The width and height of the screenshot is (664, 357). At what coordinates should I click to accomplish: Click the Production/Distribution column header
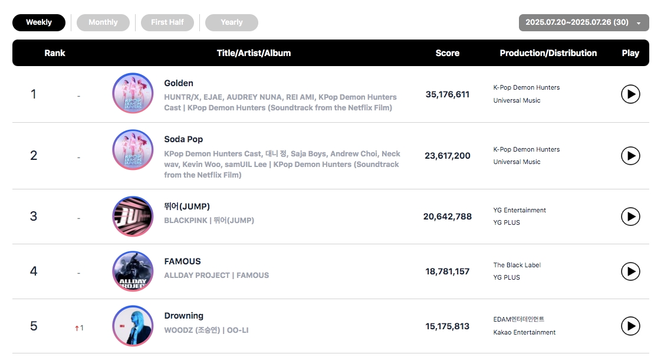coord(548,53)
